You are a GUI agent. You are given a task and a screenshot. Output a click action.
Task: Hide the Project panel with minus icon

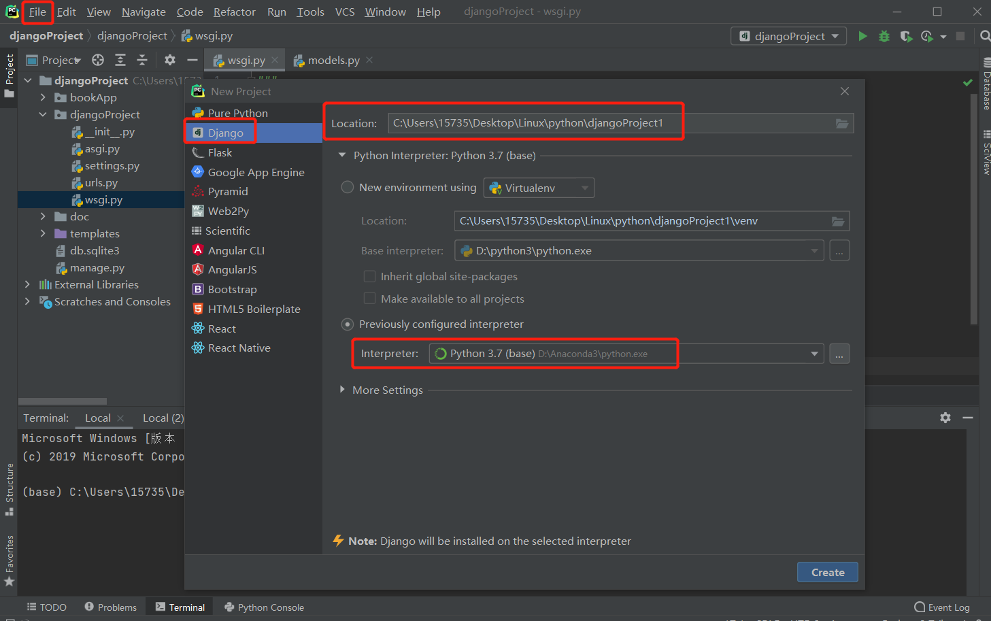(192, 60)
